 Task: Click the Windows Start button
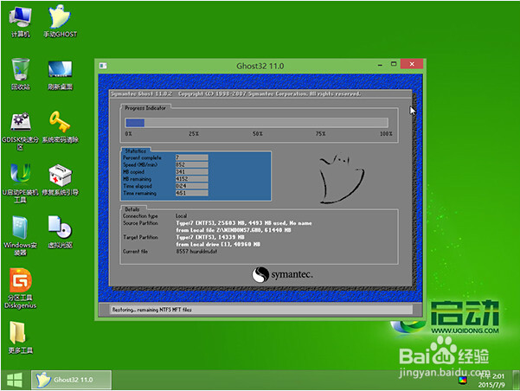click(15, 380)
